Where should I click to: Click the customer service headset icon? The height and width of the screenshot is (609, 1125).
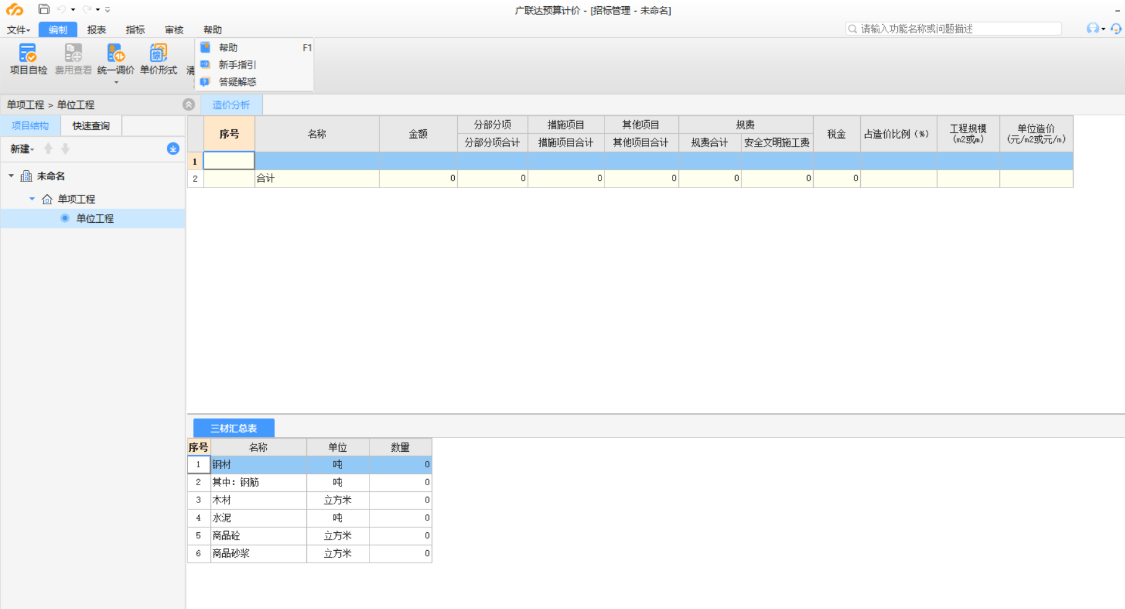pyautogui.click(x=1116, y=28)
